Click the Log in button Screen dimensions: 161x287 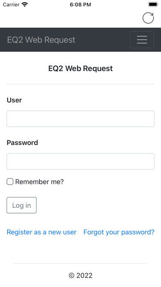point(21,205)
